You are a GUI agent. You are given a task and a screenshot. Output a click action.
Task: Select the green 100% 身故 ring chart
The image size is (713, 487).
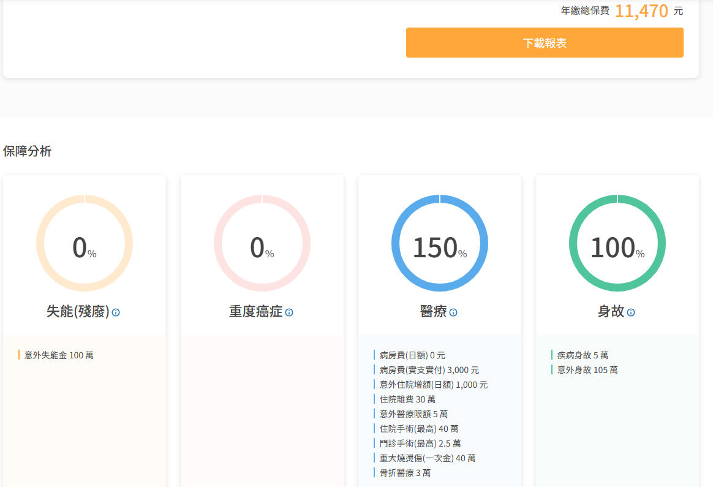[617, 243]
